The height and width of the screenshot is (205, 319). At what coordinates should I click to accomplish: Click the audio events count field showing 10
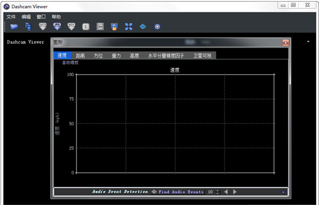point(211,192)
